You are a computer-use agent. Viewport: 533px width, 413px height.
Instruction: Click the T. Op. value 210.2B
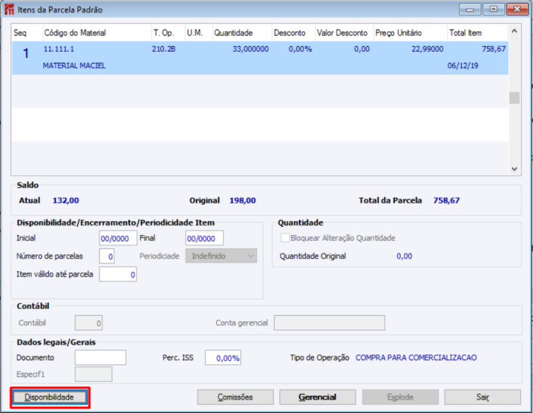click(x=164, y=49)
